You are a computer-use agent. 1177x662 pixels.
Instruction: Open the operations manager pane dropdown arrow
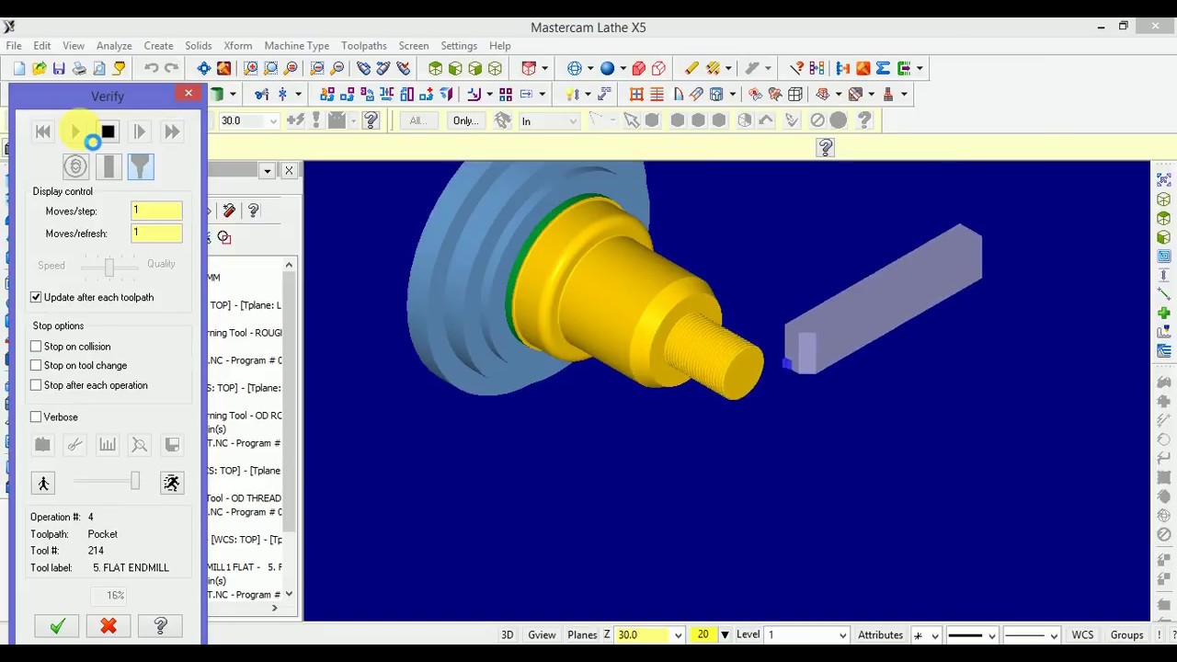[x=267, y=170]
